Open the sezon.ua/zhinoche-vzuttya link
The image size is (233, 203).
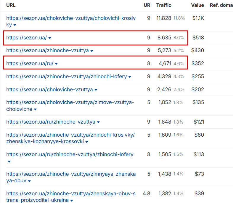(47, 50)
